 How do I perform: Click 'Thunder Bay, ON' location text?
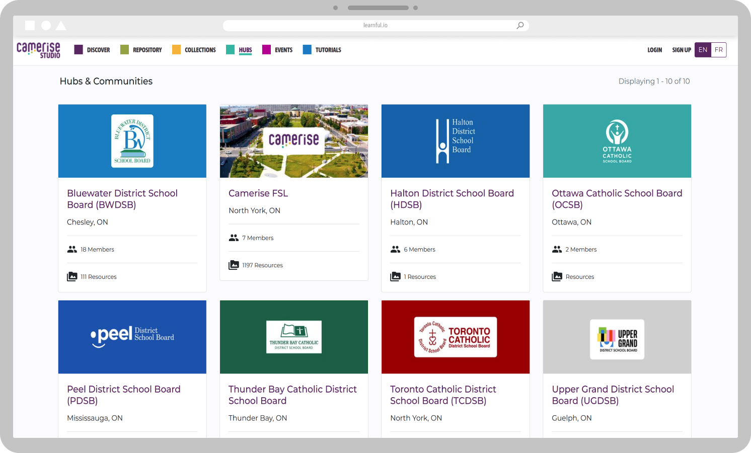pyautogui.click(x=258, y=418)
